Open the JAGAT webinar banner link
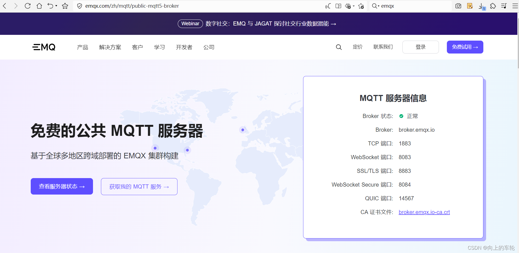519x253 pixels. pyautogui.click(x=271, y=24)
